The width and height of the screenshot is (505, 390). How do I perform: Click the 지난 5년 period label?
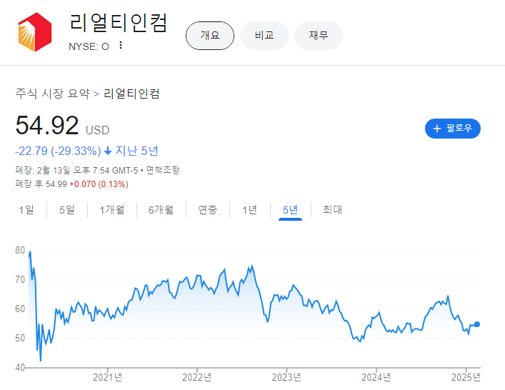(137, 151)
